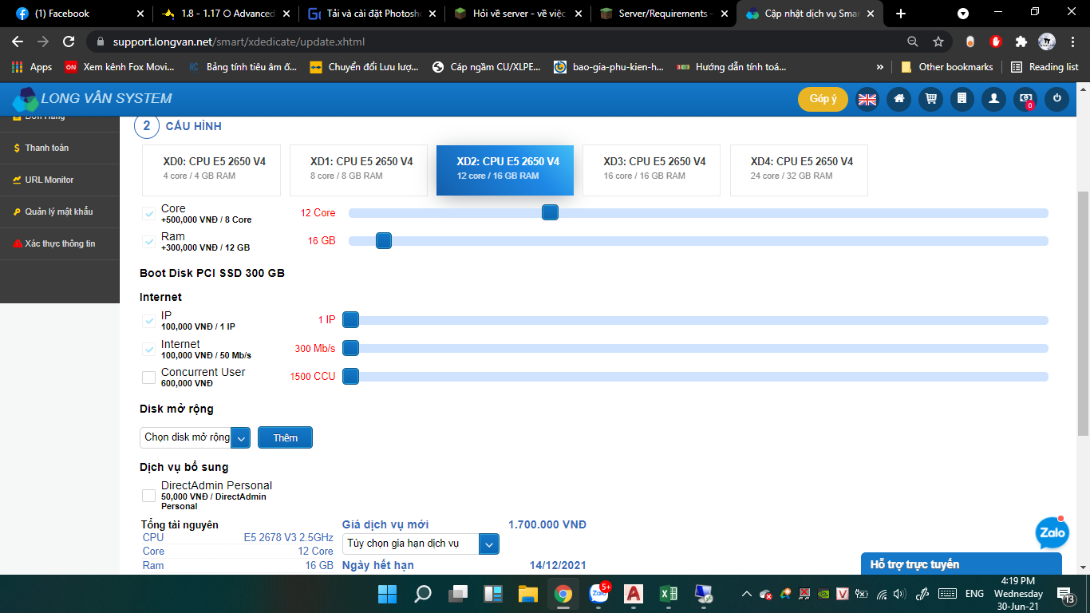Open a new browser tab
Screen dimensions: 1090x613
coord(901,14)
